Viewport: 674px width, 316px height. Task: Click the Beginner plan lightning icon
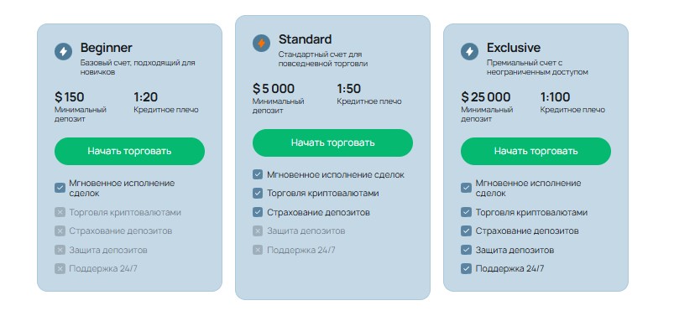[x=63, y=51]
